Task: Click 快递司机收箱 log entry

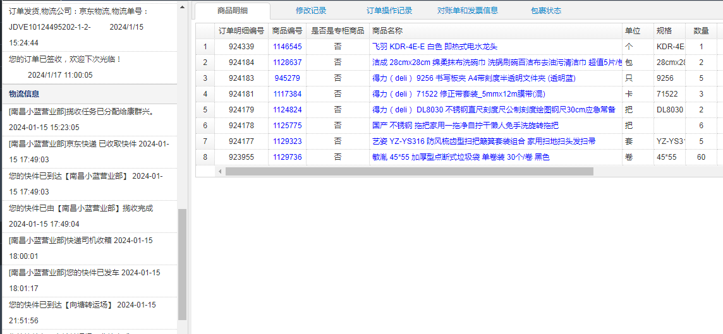Action: point(90,248)
